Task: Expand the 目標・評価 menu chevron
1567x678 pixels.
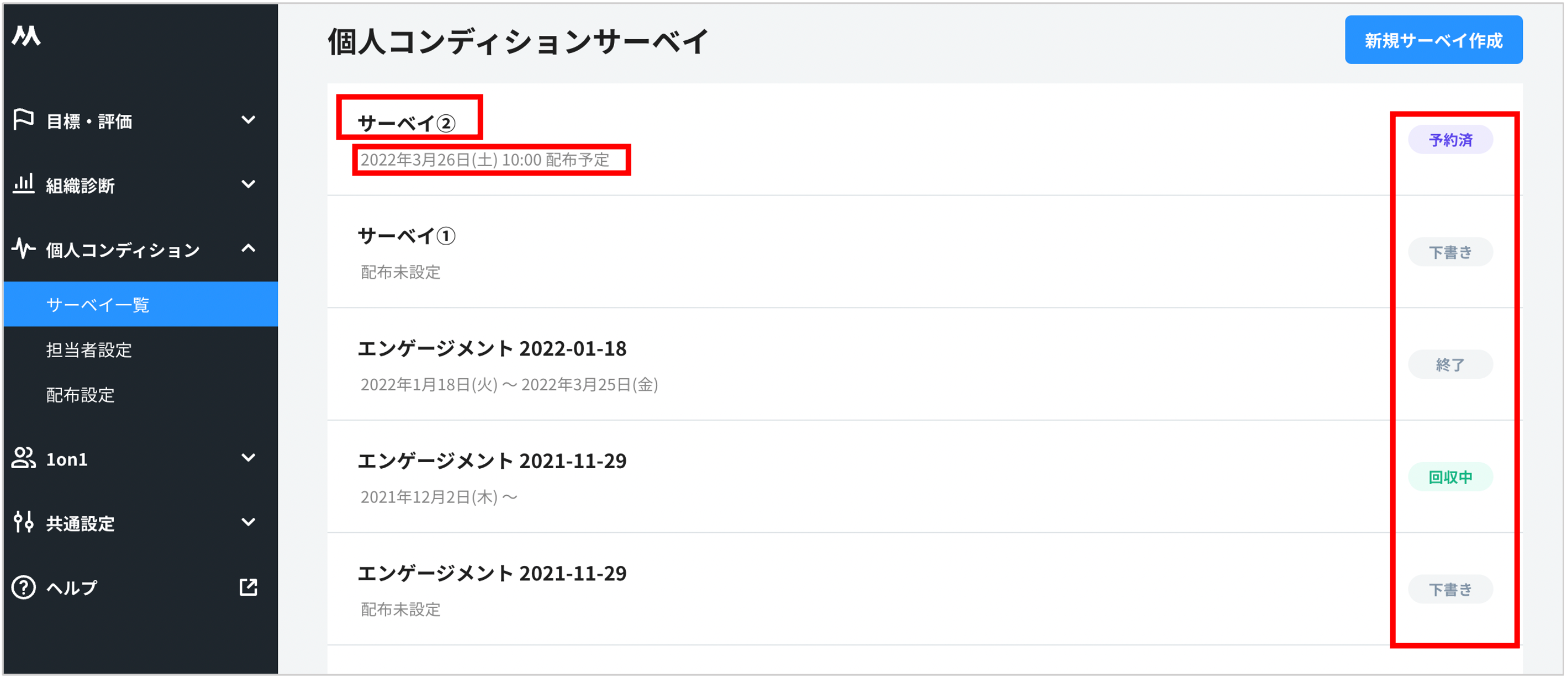Action: [x=248, y=120]
